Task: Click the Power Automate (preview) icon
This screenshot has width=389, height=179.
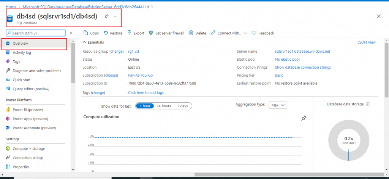Action: 8,128
